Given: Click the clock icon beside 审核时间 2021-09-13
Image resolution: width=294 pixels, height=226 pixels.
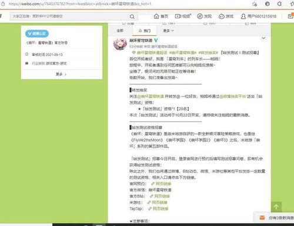Looking at the screenshot, I should 27,54.
